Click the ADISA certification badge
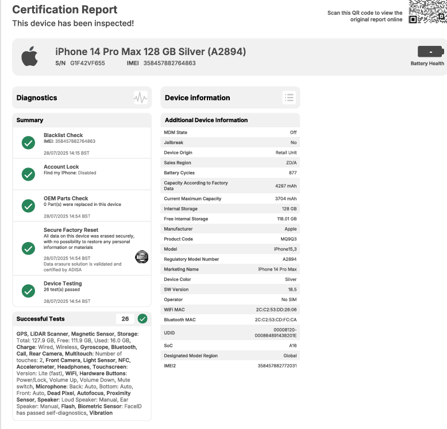447x429 pixels. [141, 258]
